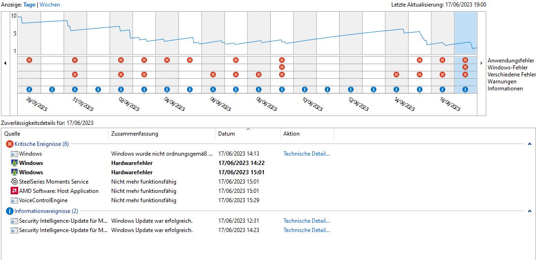Viewport: 536px width, 260px height.
Task: Click the 06/06/2023 date label under the chart
Action: 220,103
